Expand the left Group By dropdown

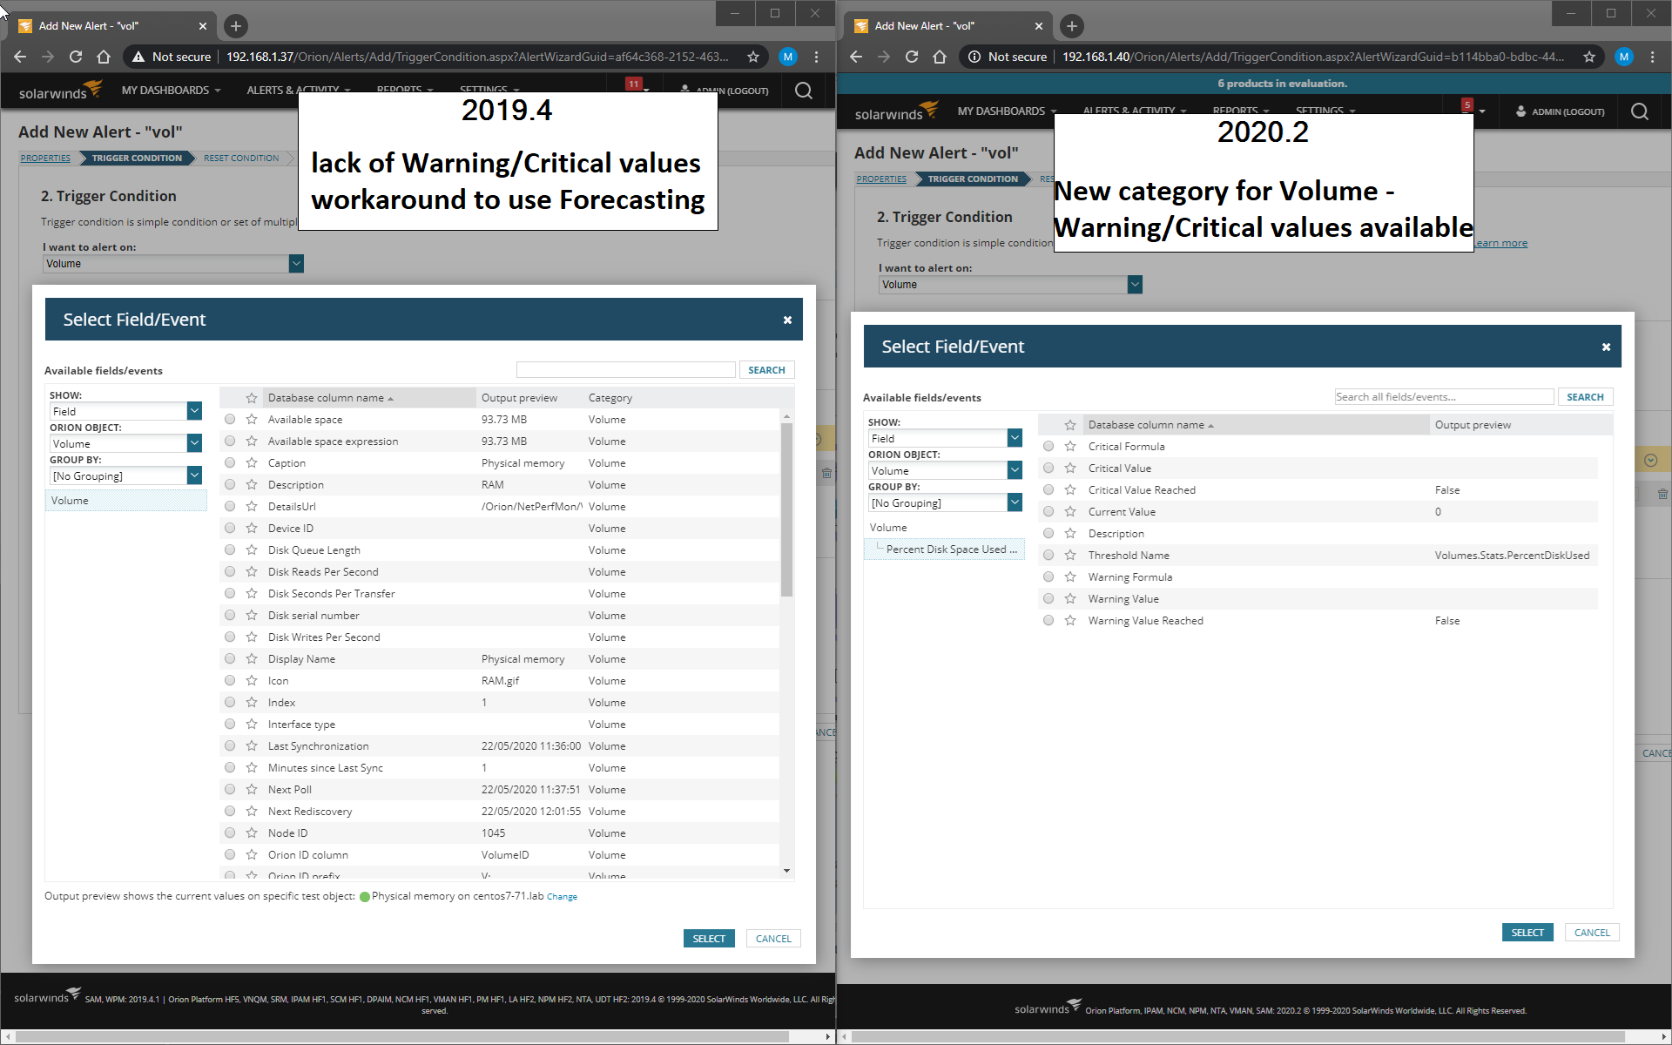[x=194, y=475]
